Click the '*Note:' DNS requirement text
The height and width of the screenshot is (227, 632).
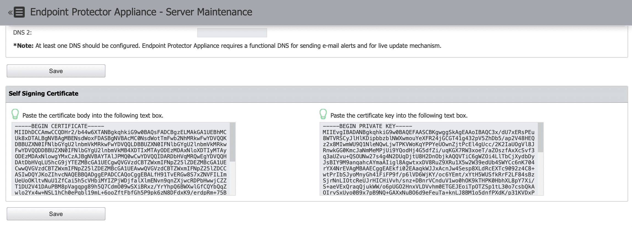click(227, 46)
